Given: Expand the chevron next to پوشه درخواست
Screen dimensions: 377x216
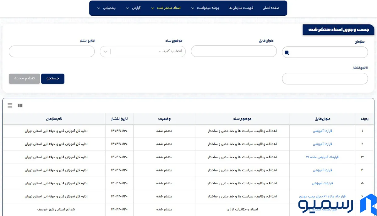Looking at the screenshot, I should tap(193, 8).
